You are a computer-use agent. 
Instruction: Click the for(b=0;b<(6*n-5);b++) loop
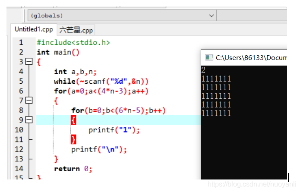119,110
